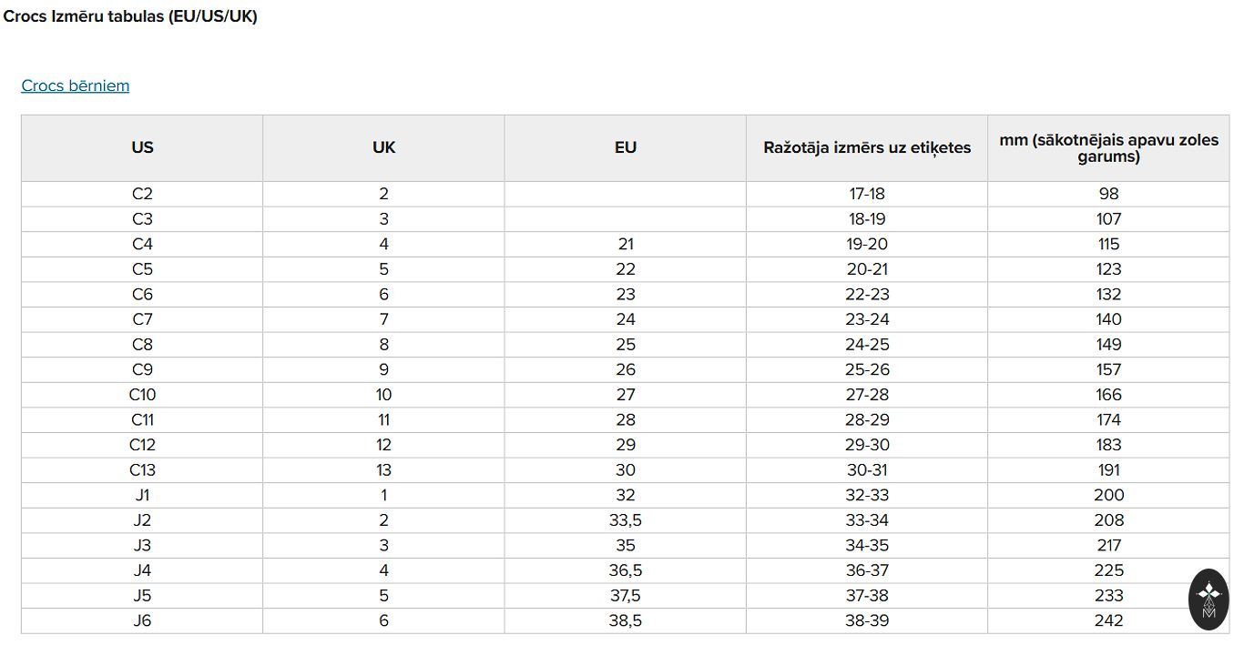Click the Ražotāja izmērs uz etiķetes header

point(867,147)
